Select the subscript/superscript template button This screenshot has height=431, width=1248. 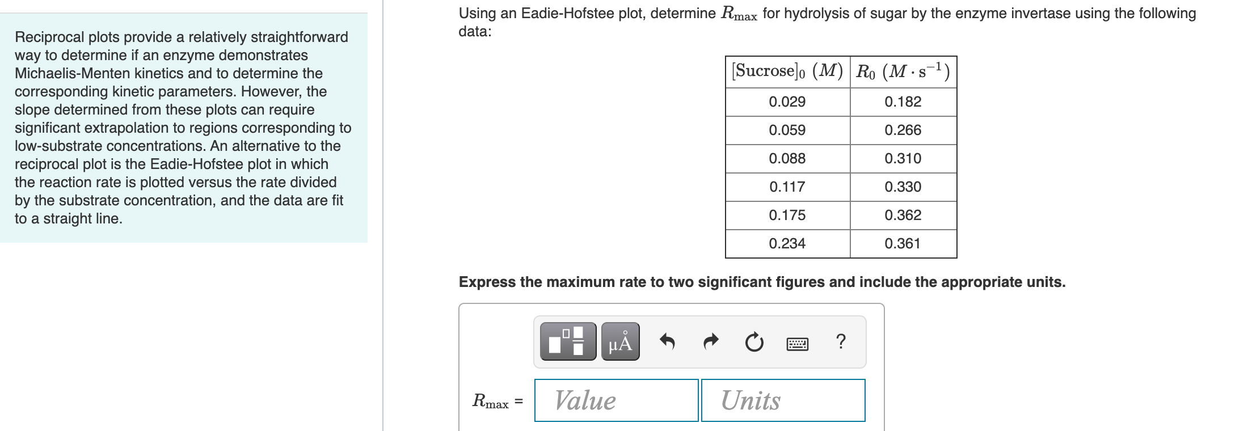pyautogui.click(x=567, y=342)
